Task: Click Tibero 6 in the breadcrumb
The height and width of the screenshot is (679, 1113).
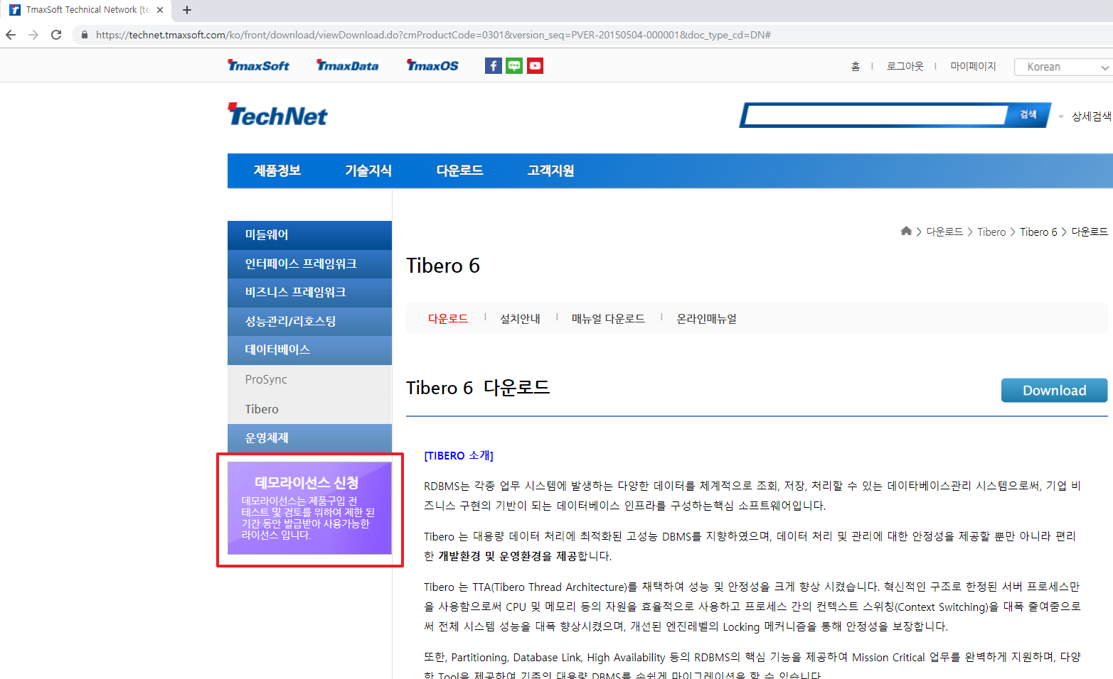Action: point(1038,232)
